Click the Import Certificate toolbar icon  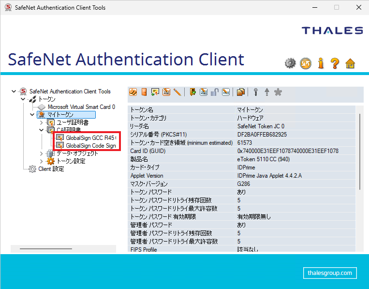point(155,92)
